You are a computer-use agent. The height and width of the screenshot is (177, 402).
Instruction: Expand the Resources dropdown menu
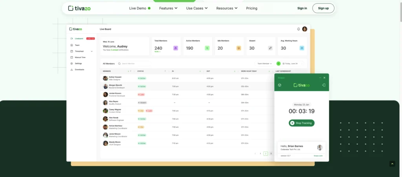click(x=227, y=8)
